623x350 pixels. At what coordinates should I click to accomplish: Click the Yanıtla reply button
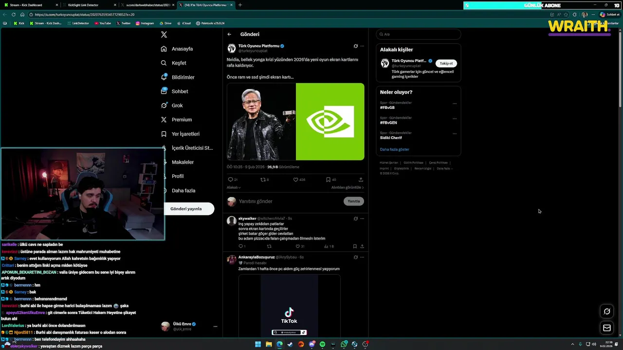pos(354,201)
